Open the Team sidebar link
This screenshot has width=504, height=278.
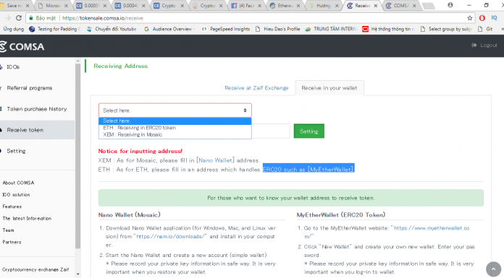[x=9, y=230]
